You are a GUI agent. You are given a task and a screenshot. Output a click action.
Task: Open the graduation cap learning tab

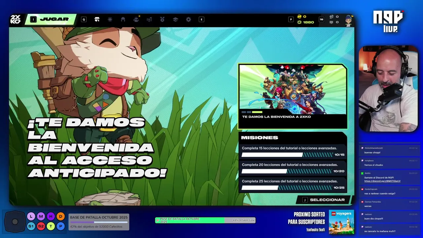click(x=175, y=20)
